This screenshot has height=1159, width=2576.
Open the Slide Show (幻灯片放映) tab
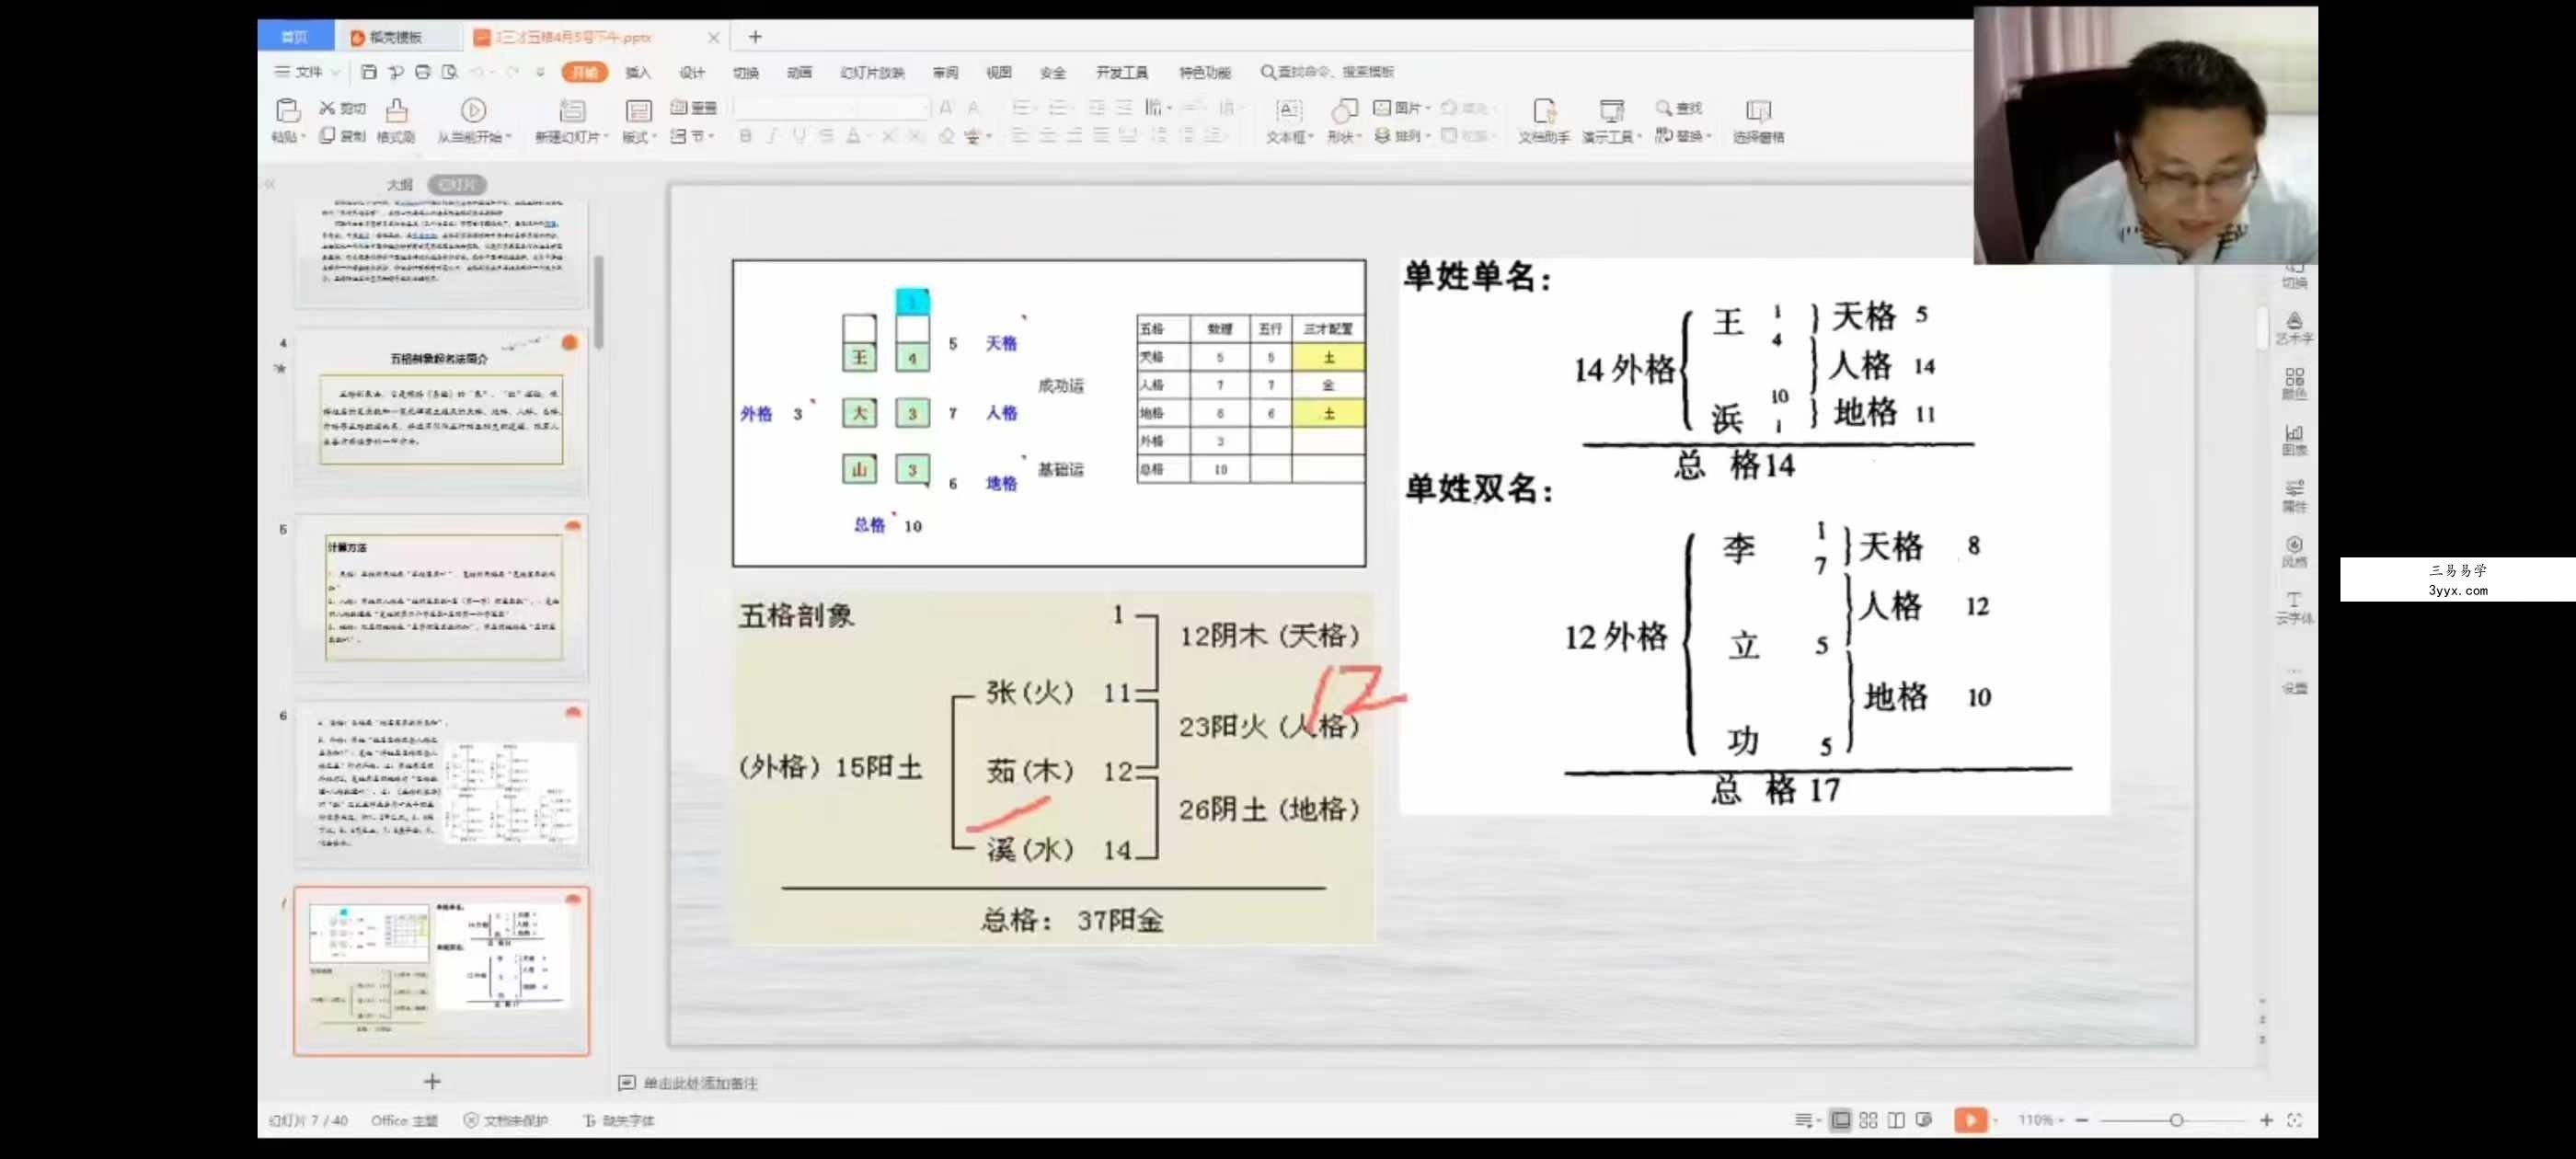(x=872, y=72)
